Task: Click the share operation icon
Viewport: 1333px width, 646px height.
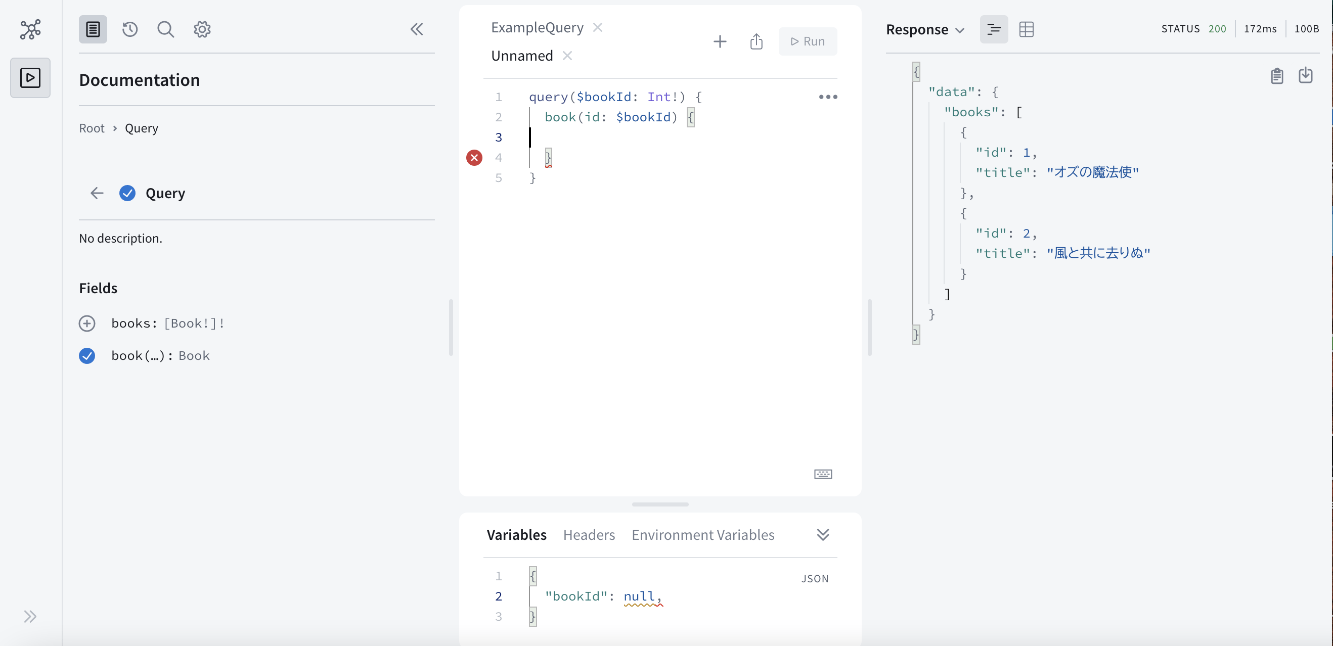Action: click(x=756, y=41)
